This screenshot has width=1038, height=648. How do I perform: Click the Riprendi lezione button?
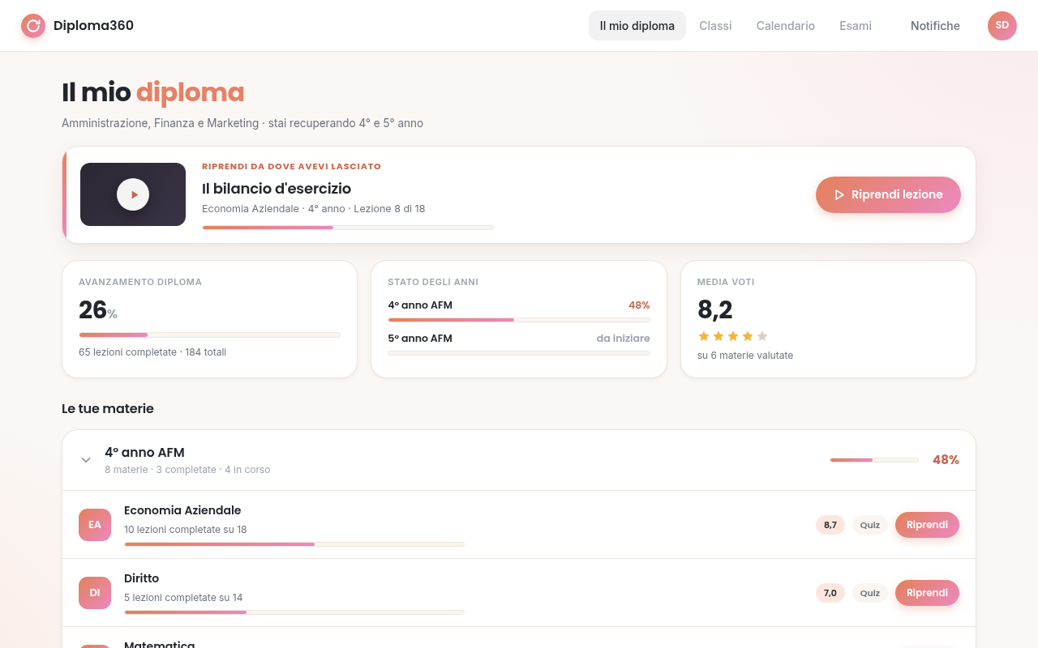coord(888,194)
